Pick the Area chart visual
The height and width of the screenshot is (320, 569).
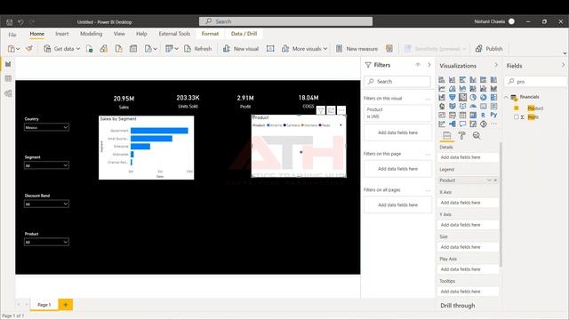(453, 89)
